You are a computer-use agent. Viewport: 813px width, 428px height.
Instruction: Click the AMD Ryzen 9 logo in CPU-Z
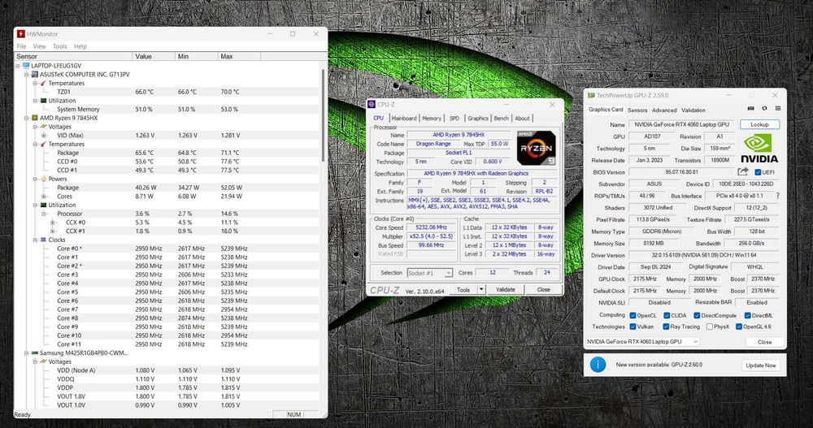(x=537, y=148)
